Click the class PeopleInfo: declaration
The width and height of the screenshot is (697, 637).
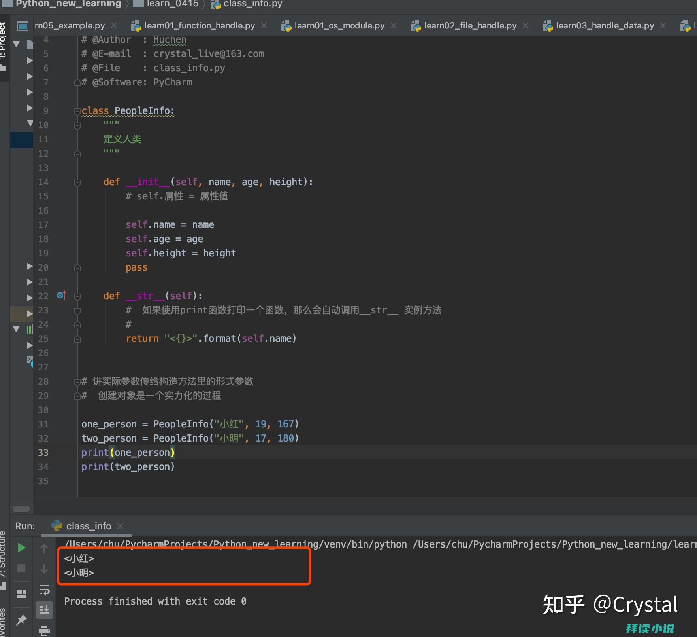(128, 111)
